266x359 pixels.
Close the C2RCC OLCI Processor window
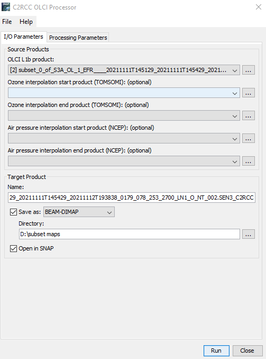[x=259, y=7]
